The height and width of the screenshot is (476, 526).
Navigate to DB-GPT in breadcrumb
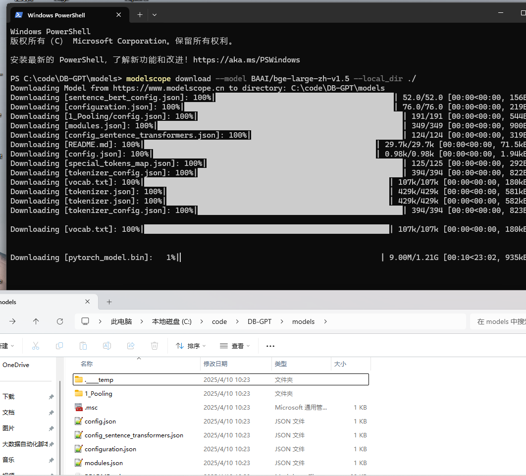(260, 321)
